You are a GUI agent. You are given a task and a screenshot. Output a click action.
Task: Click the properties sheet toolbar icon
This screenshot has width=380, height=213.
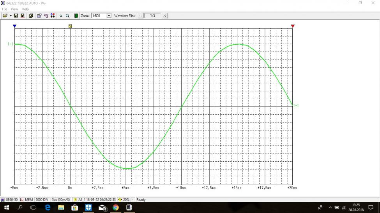click(x=39, y=16)
